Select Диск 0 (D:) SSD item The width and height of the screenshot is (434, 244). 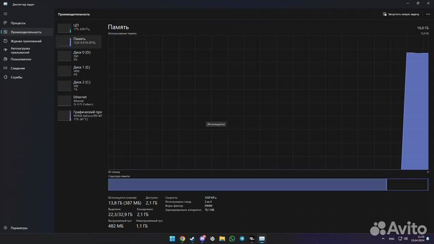coord(79,55)
